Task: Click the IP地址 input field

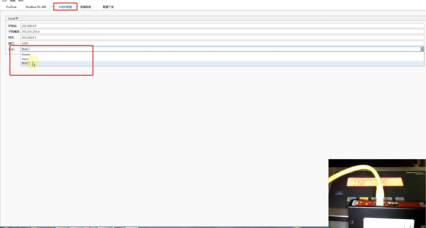Action: point(222,26)
